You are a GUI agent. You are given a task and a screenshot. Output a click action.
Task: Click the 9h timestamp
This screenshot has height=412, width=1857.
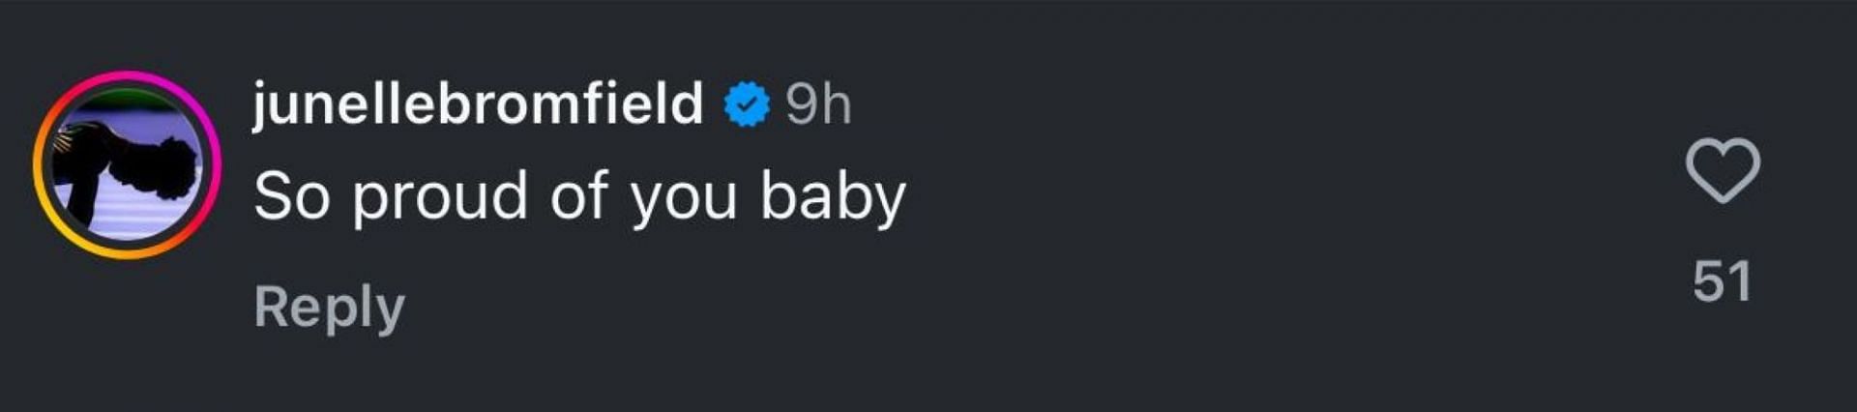tap(818, 104)
